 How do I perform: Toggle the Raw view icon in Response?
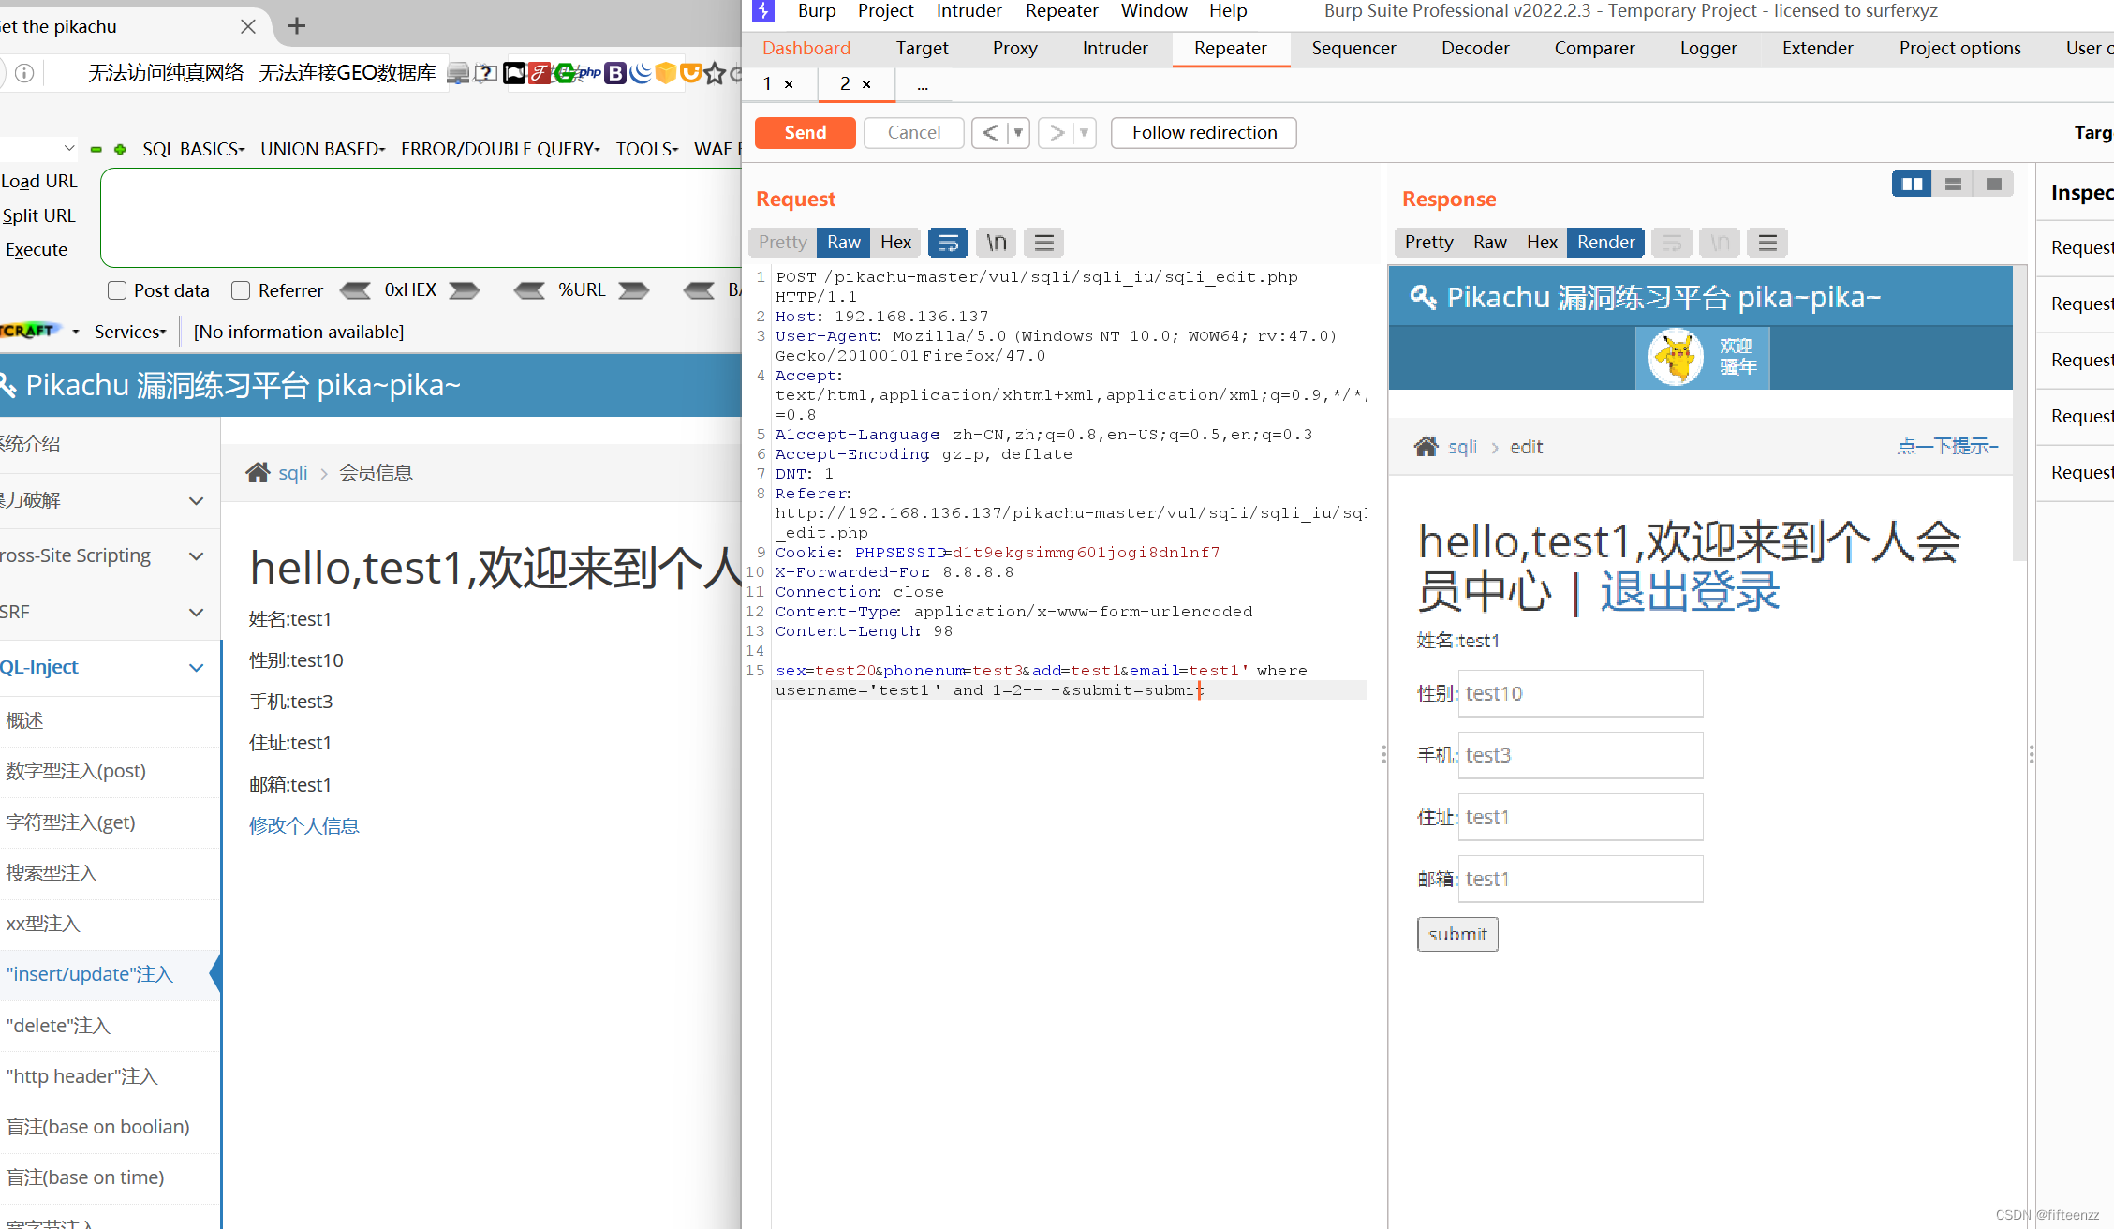pos(1487,242)
